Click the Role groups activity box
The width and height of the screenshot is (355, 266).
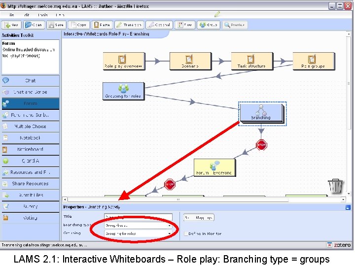click(x=314, y=61)
